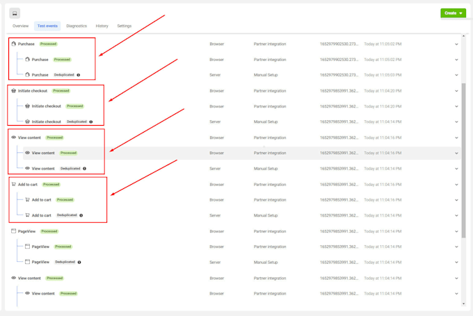Click the cart icon on the top-level Add to cart row
This screenshot has width=473, height=316.
click(x=14, y=184)
